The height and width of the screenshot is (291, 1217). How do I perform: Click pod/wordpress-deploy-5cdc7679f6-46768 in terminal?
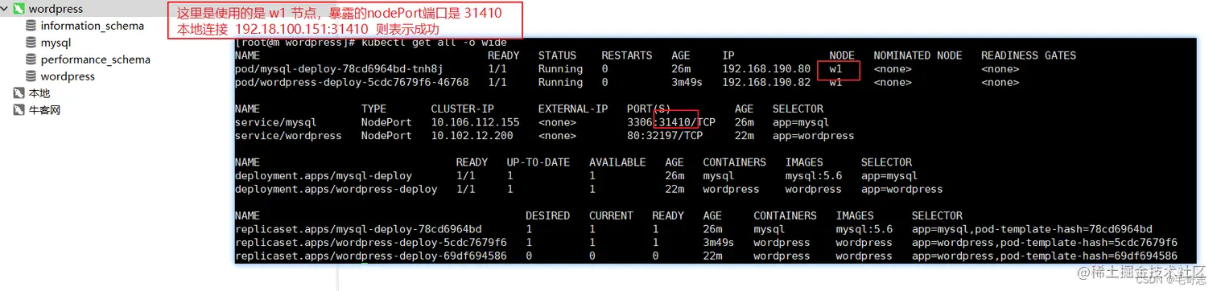click(x=352, y=82)
